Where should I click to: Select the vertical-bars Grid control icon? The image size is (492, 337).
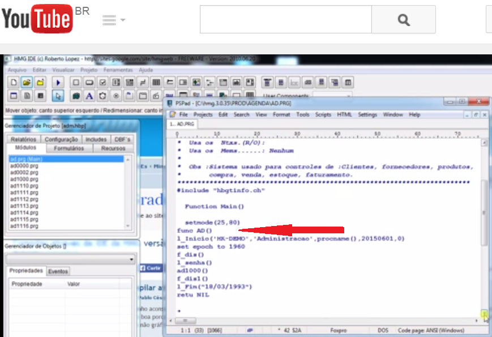156,83
